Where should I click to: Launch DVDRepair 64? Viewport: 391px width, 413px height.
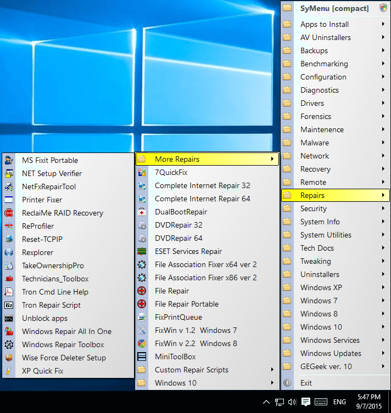coord(207,238)
